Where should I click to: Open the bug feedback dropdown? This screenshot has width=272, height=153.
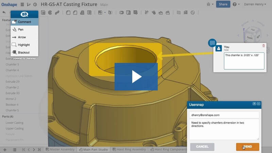(210, 4)
